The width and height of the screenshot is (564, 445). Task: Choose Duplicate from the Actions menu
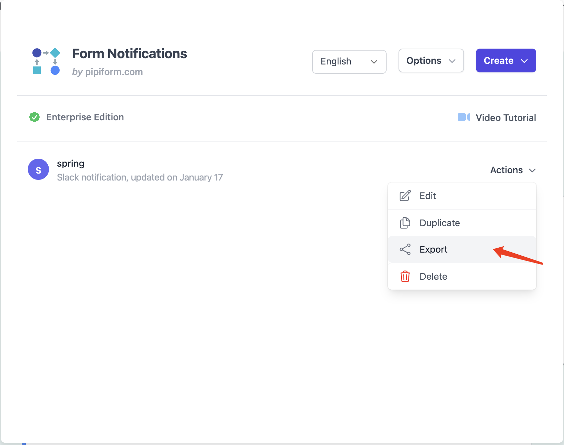point(440,222)
